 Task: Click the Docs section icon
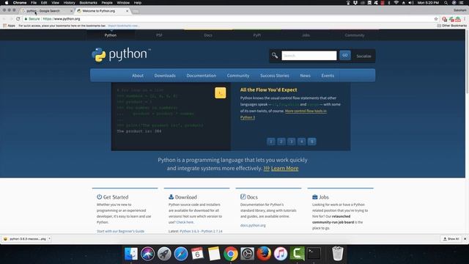pos(243,197)
